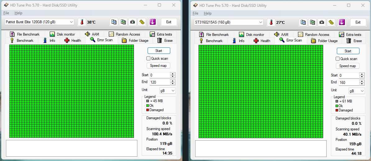Image resolution: width=371 pixels, height=161 pixels.
Task: Click Exit button in ST3160215AS window
Action: (x=358, y=22)
